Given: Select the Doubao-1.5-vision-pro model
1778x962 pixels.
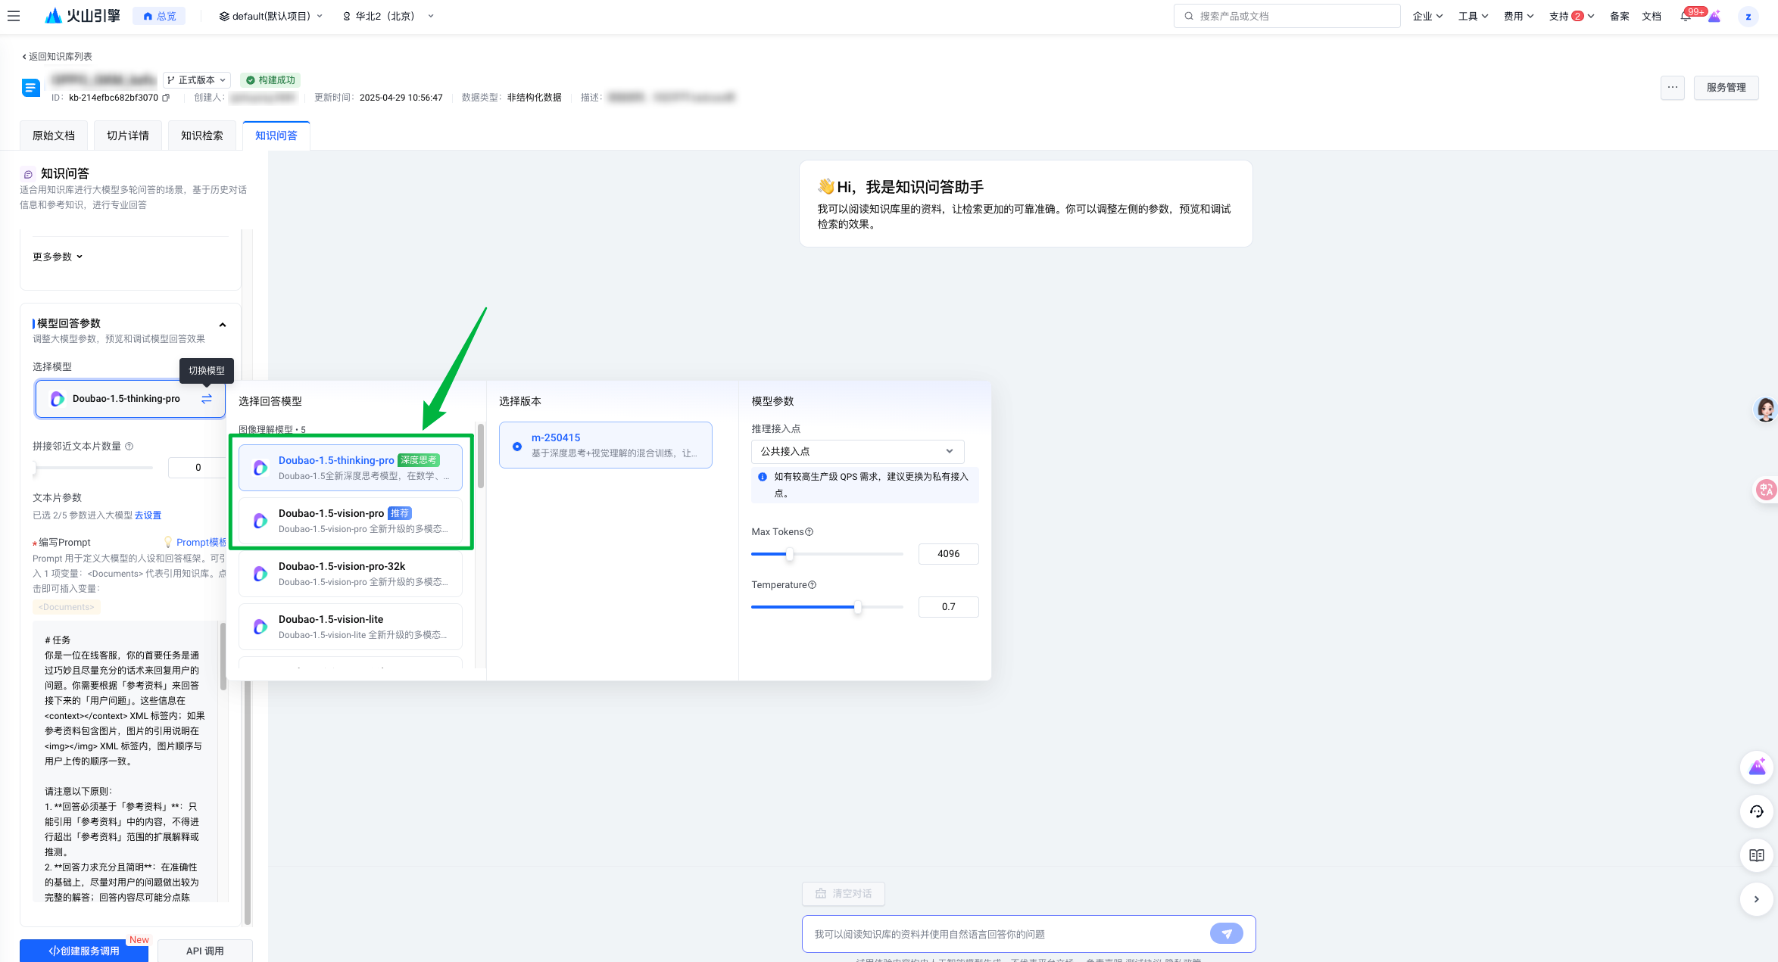Looking at the screenshot, I should pyautogui.click(x=351, y=521).
